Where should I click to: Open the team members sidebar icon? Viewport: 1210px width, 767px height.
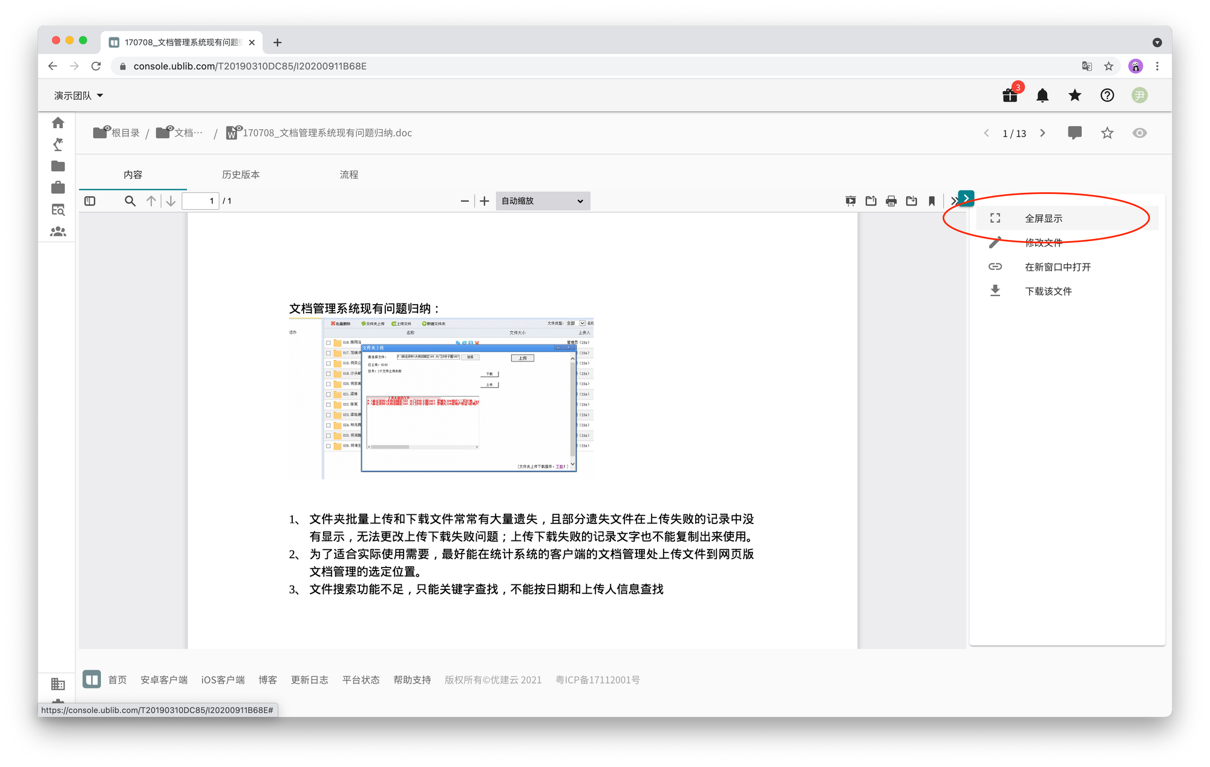58,231
